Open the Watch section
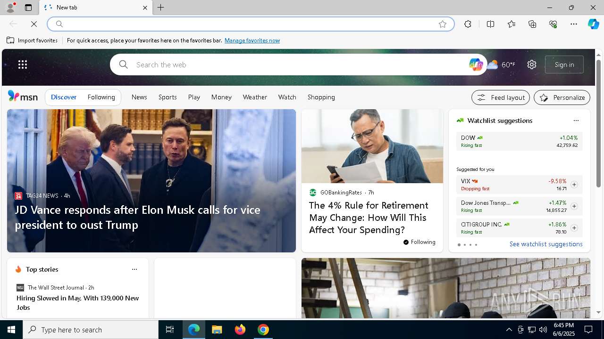The image size is (604, 339). click(287, 97)
